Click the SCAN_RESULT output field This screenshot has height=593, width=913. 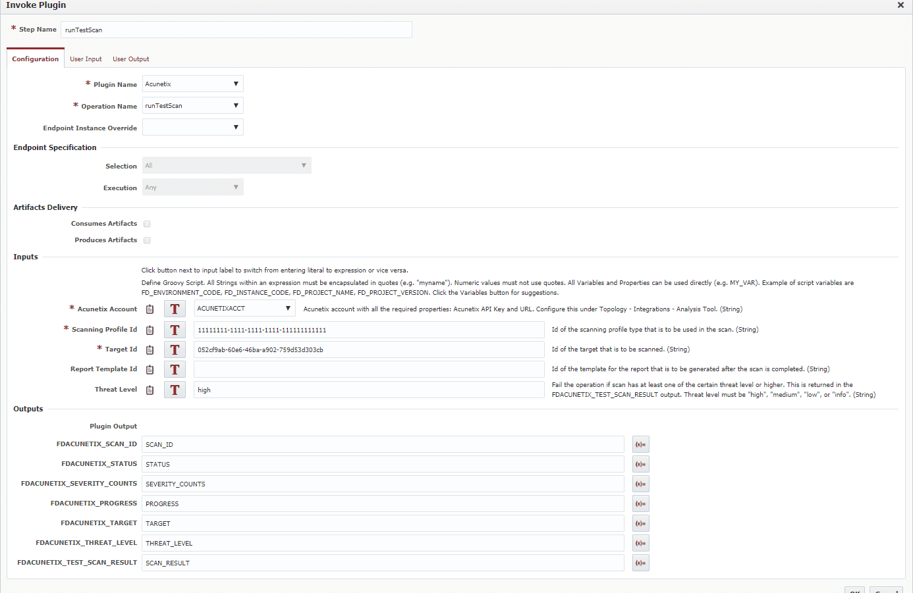383,563
